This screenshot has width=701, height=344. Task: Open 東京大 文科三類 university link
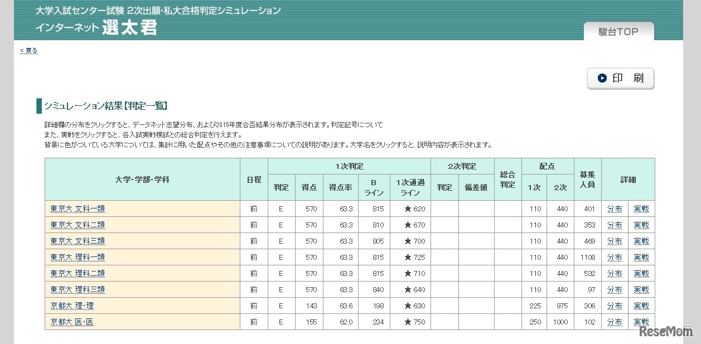[78, 241]
